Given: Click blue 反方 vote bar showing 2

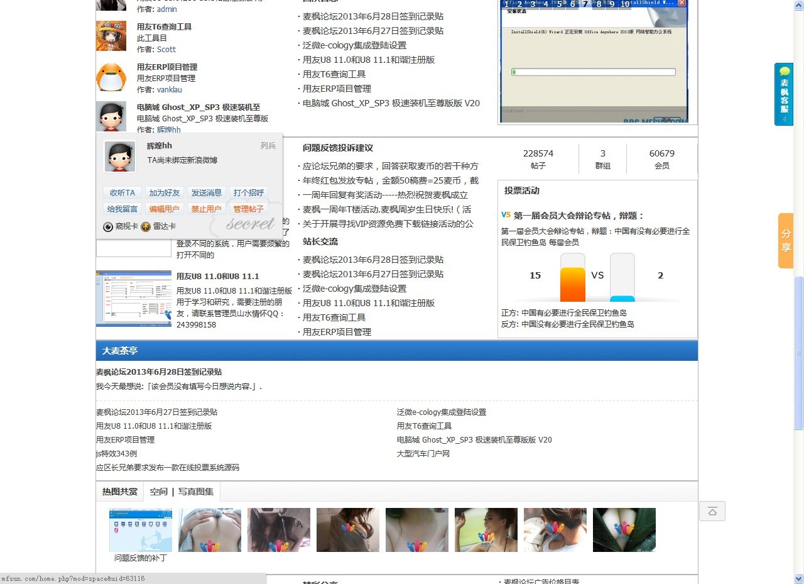Looking at the screenshot, I should [622, 299].
